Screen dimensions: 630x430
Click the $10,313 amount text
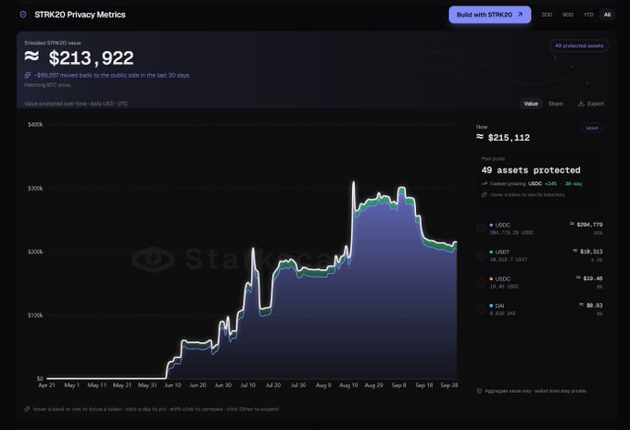click(591, 252)
